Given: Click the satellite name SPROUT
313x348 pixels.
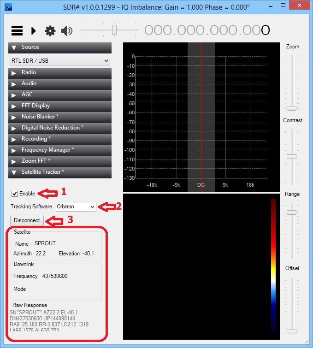Looking at the screenshot, I should tap(45, 243).
